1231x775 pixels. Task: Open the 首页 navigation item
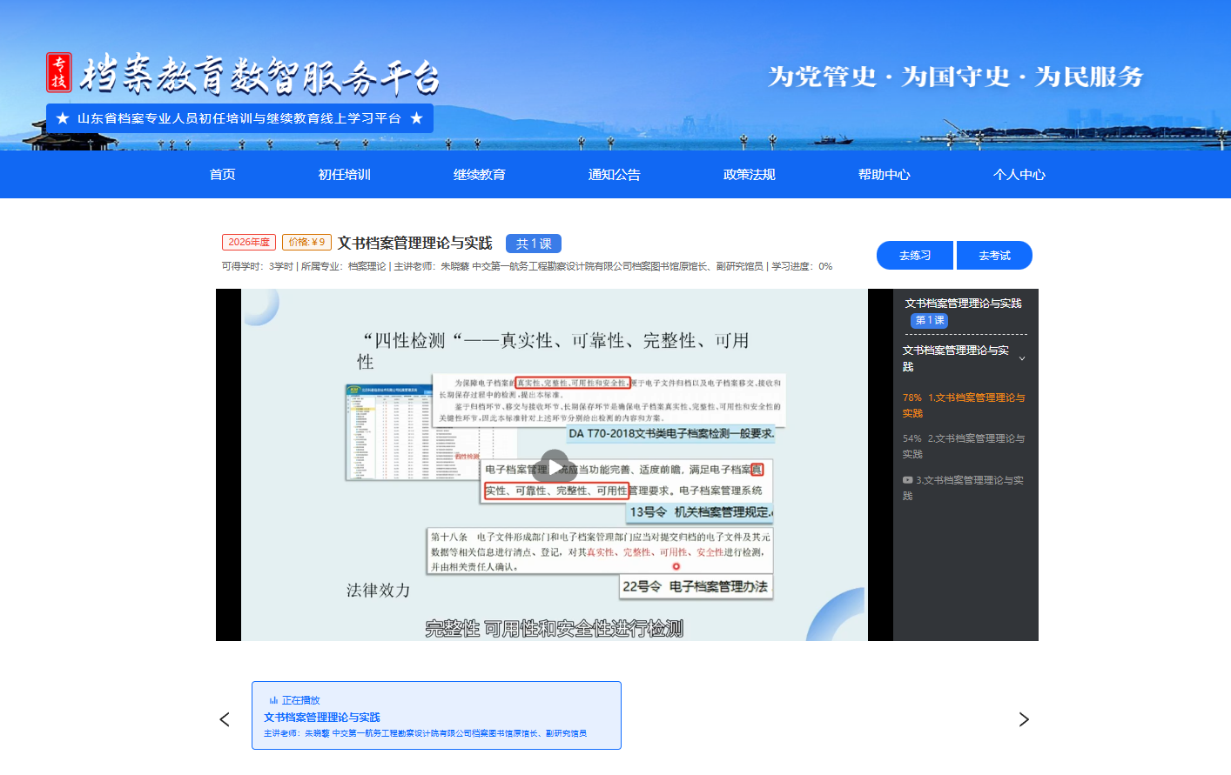223,175
